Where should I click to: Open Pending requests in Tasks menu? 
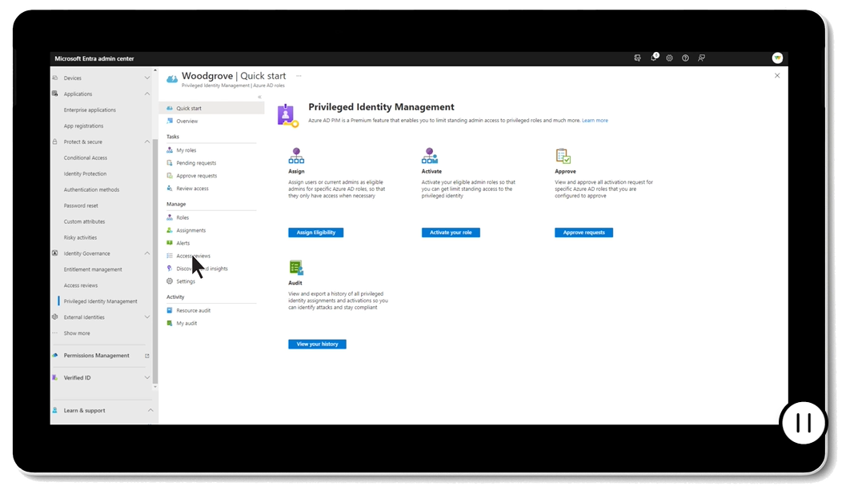[x=196, y=163]
